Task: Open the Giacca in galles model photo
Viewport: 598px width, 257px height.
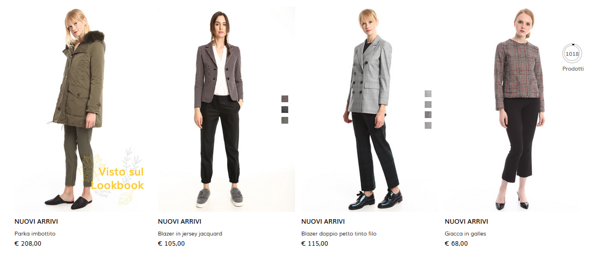Action: [x=513, y=109]
